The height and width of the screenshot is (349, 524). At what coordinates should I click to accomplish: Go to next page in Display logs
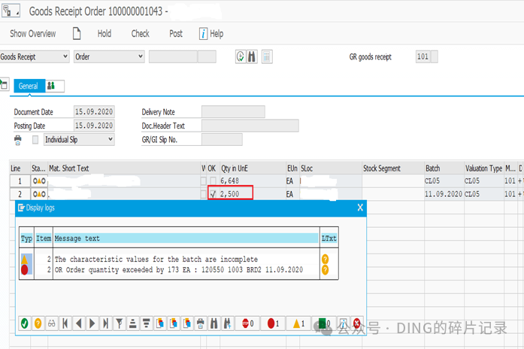92,323
